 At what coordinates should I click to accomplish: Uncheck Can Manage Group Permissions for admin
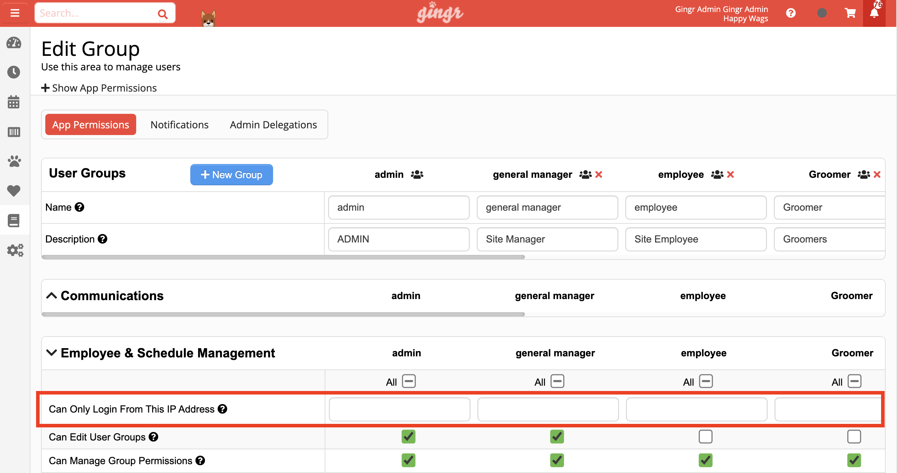click(x=408, y=460)
